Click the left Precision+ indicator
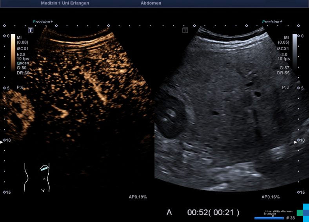 43,22
